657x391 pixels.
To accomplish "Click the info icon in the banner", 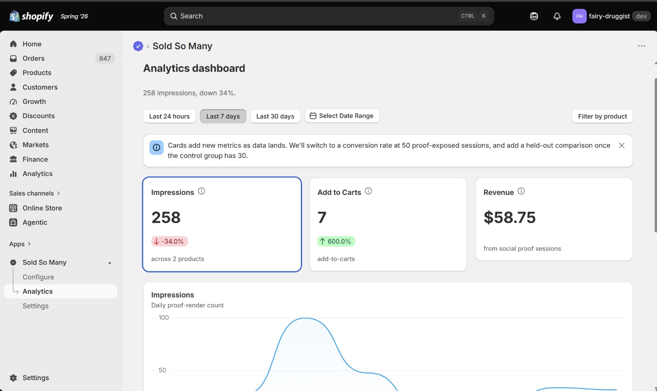I will (156, 148).
